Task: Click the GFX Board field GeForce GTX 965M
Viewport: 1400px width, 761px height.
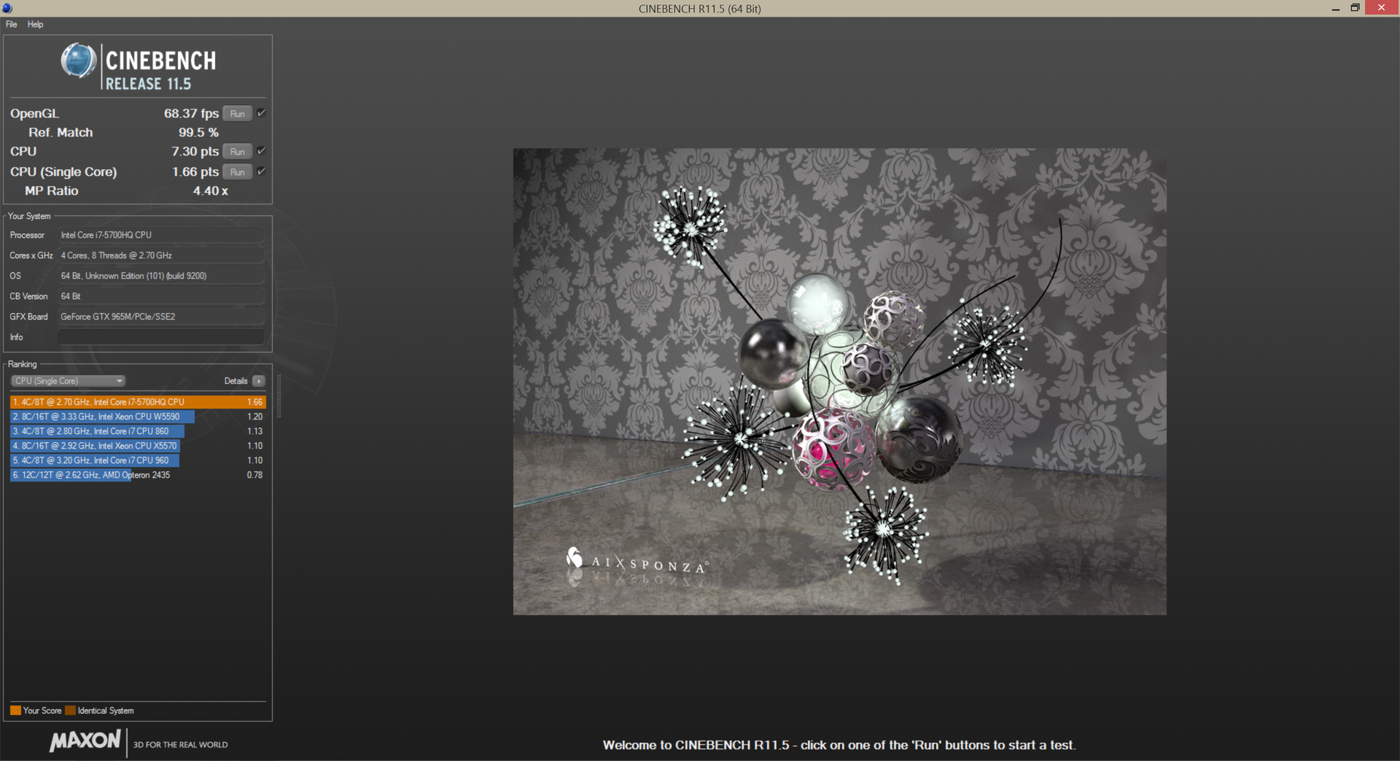Action: 160,317
